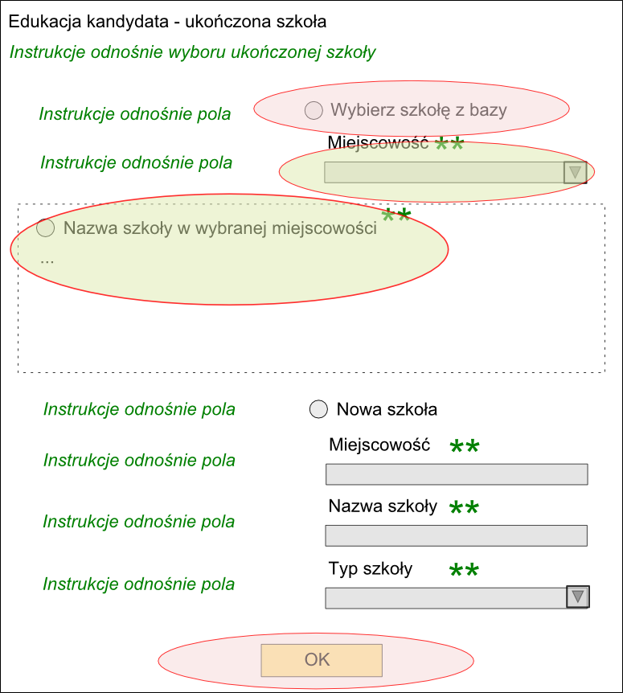Click field instructions beside 'Nazwa szkoły' input
The height and width of the screenshot is (693, 623).
[139, 522]
